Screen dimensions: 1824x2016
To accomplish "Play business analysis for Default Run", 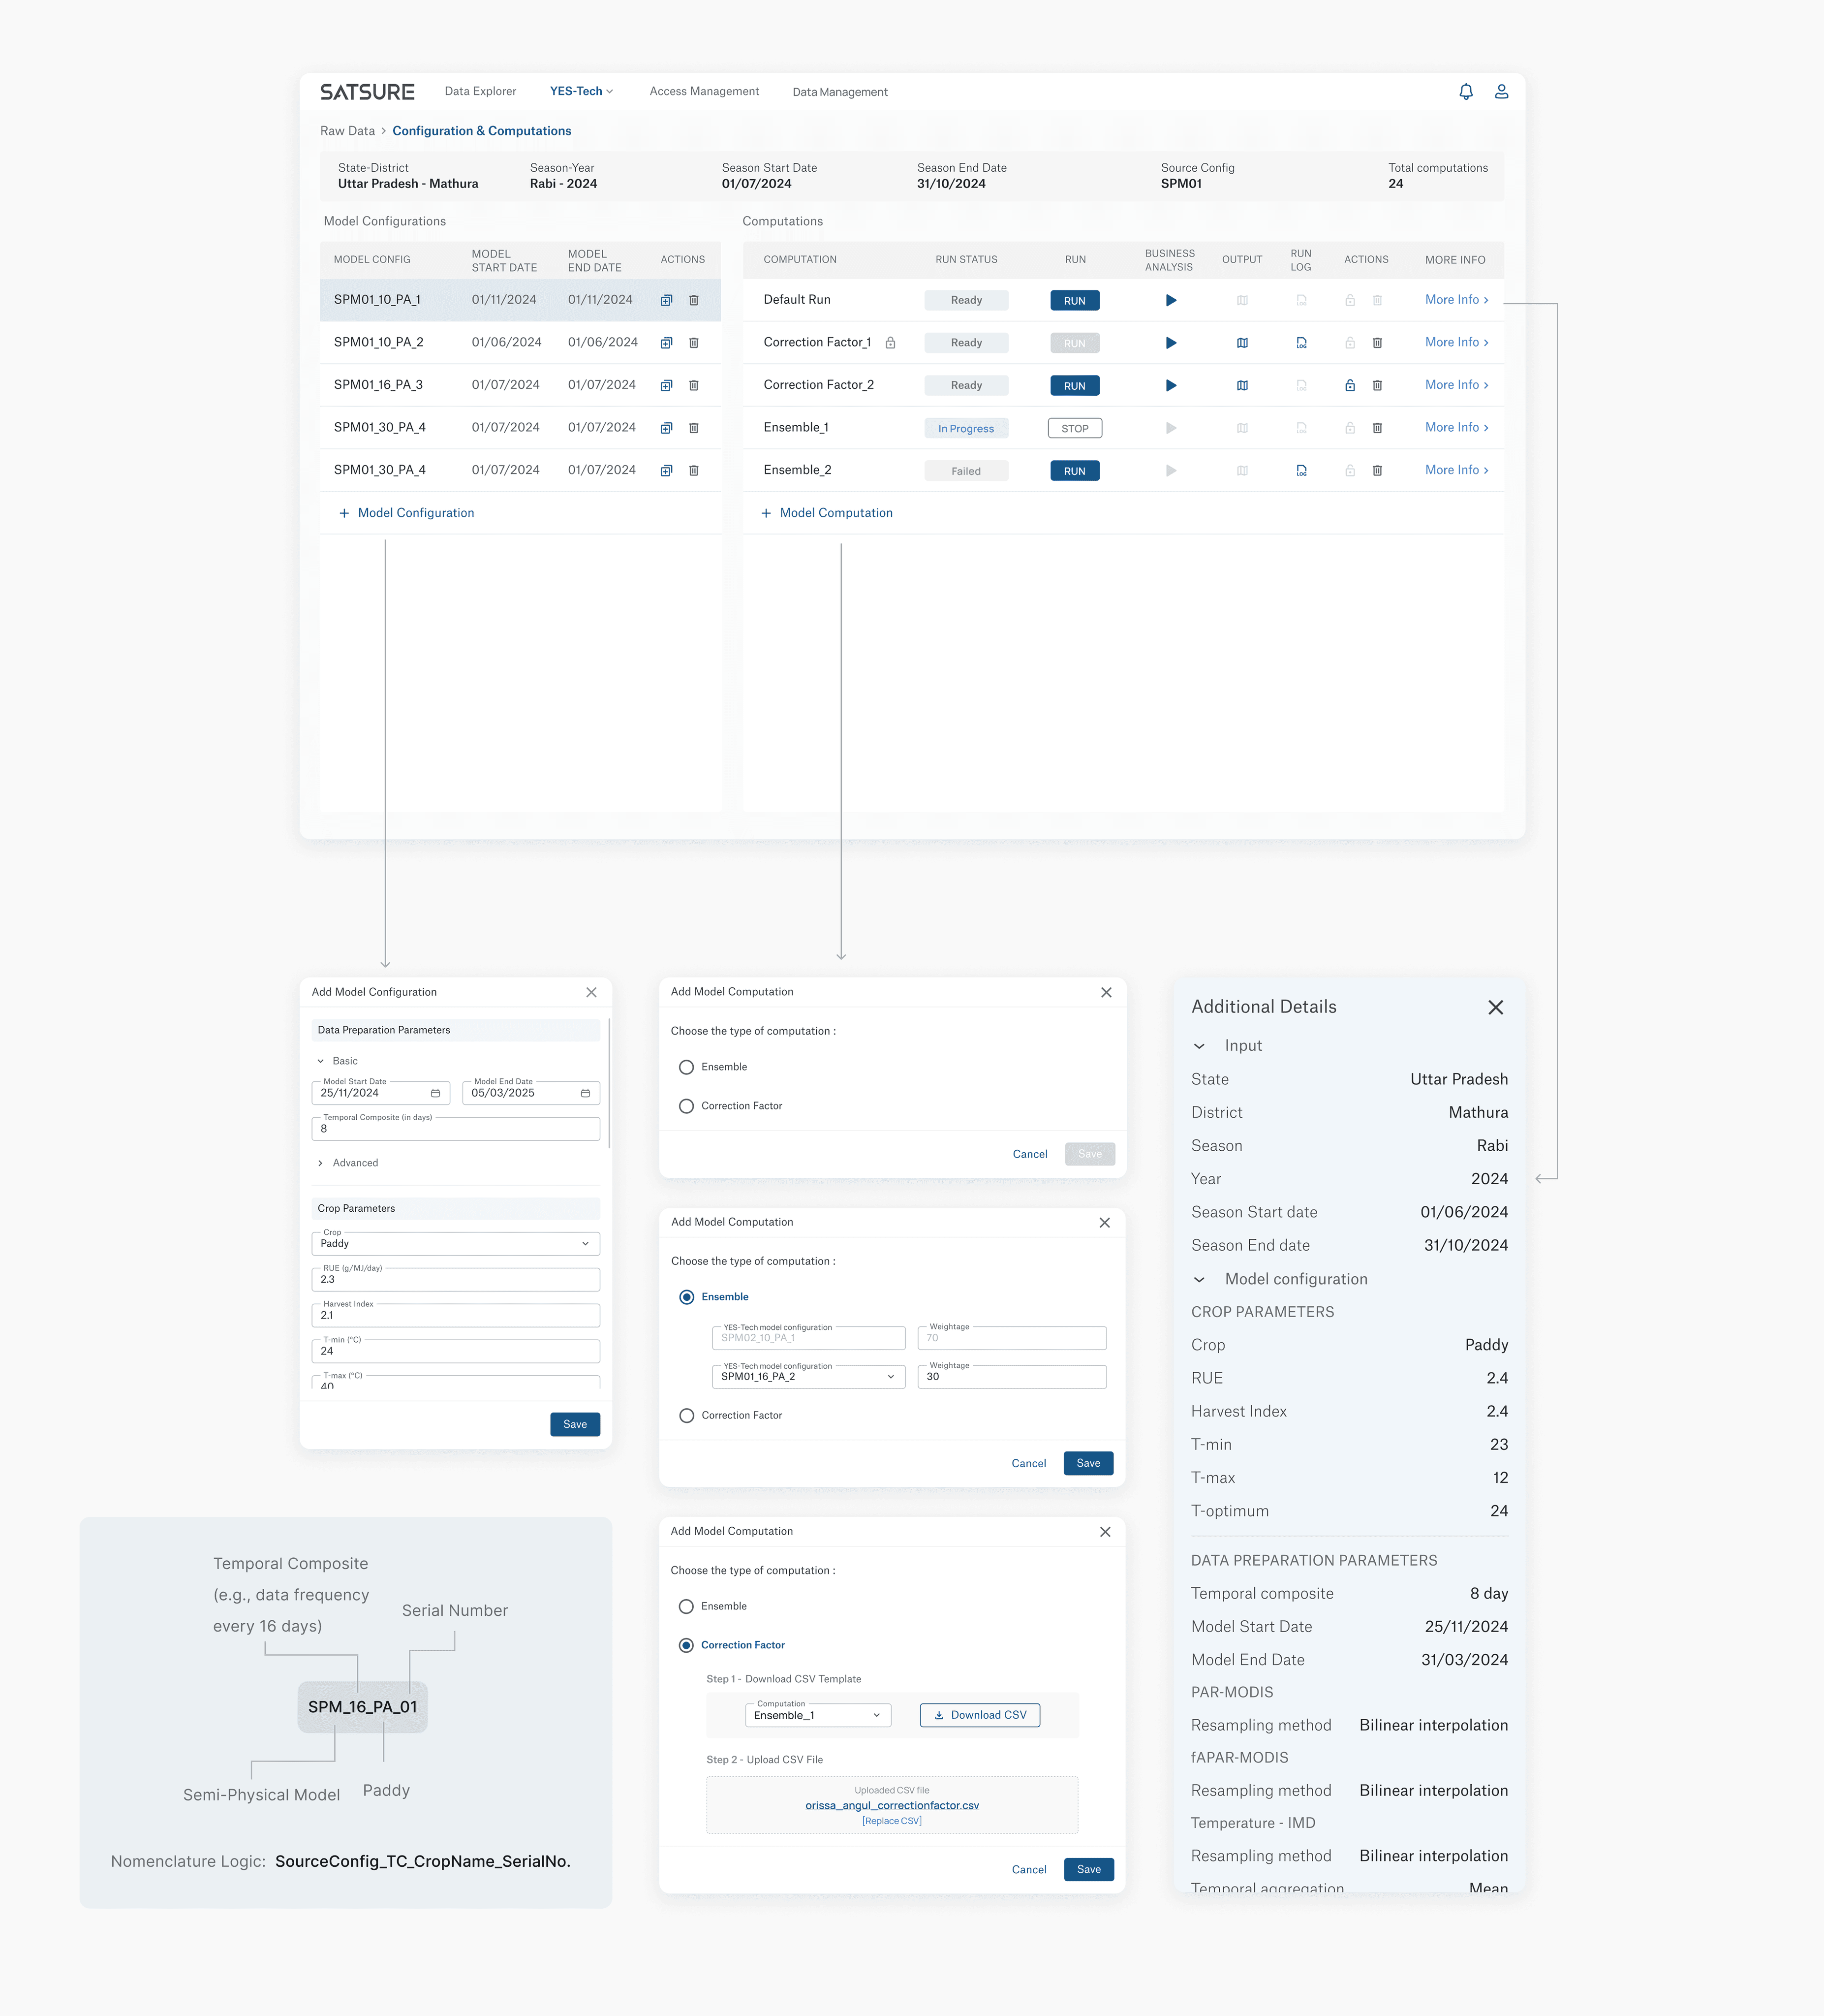I will coord(1171,301).
